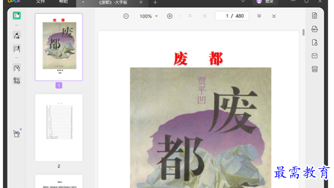
Task: Switch to the 《废都》-大字版 tab
Action: 113,2
